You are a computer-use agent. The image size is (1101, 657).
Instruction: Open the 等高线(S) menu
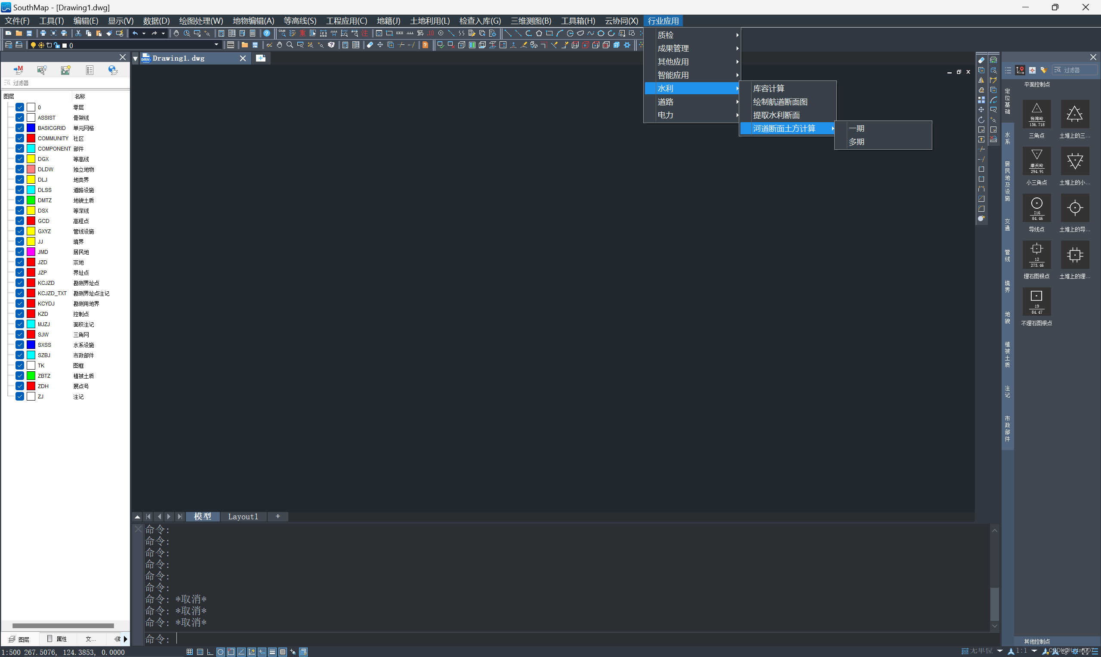coord(300,21)
